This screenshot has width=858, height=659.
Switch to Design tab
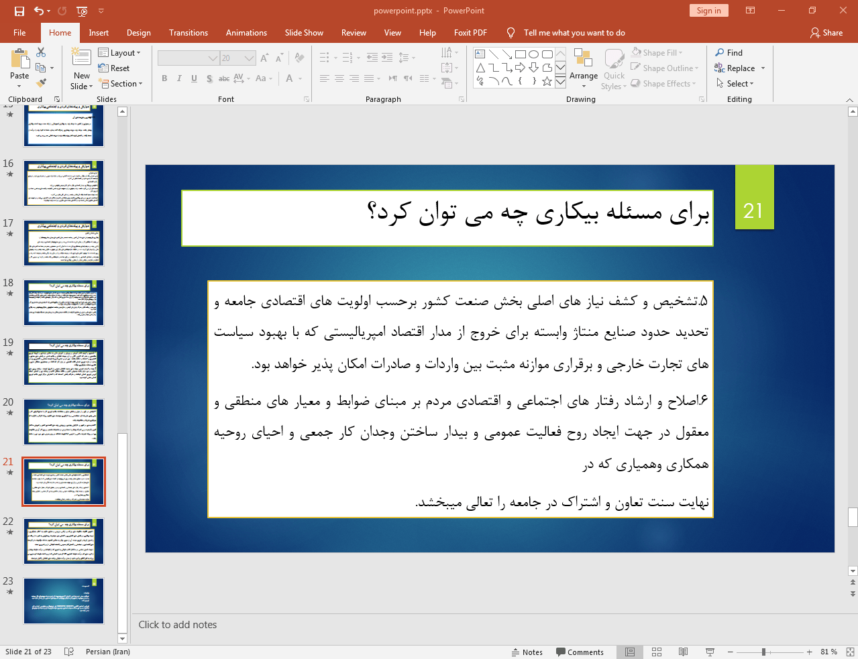tap(139, 33)
